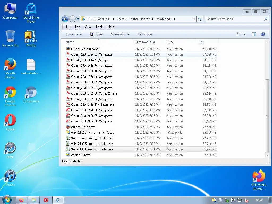Select iTunesSetup105.exe file
Image resolution: width=272 pixels, height=204 pixels.
pos(141,49)
